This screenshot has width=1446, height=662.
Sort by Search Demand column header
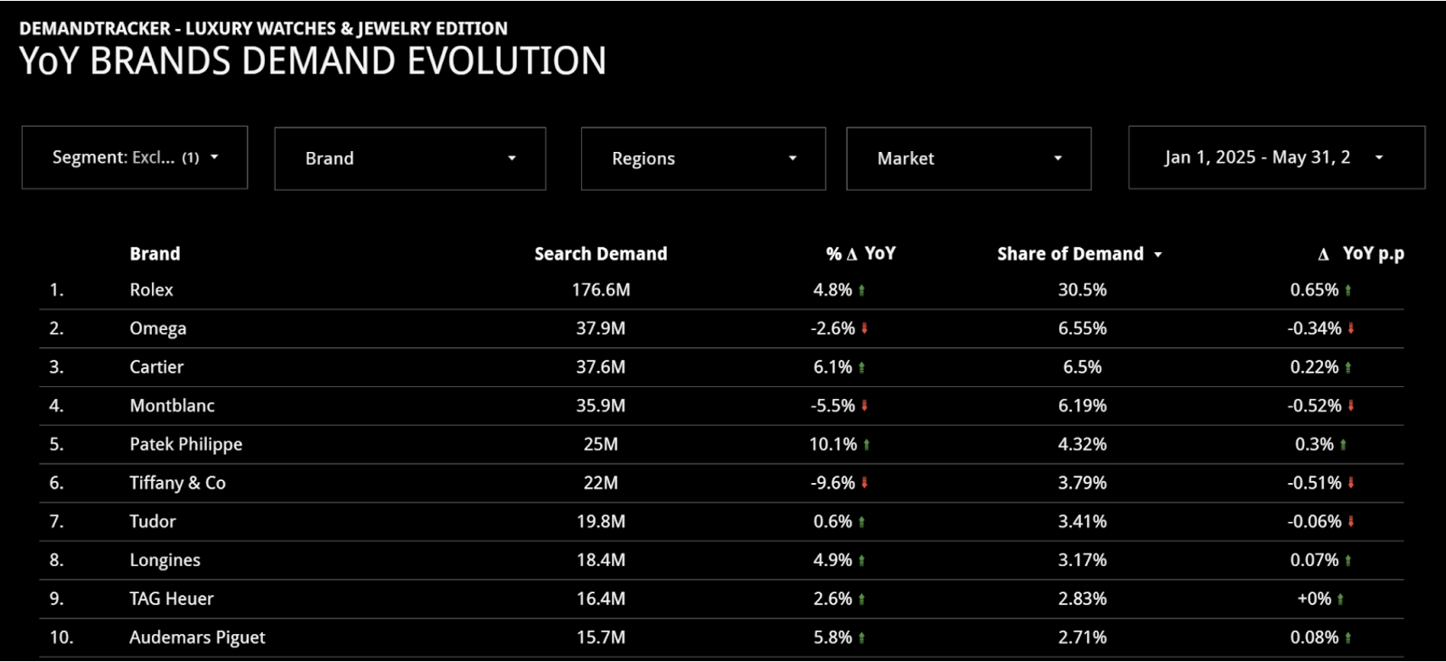[601, 254]
